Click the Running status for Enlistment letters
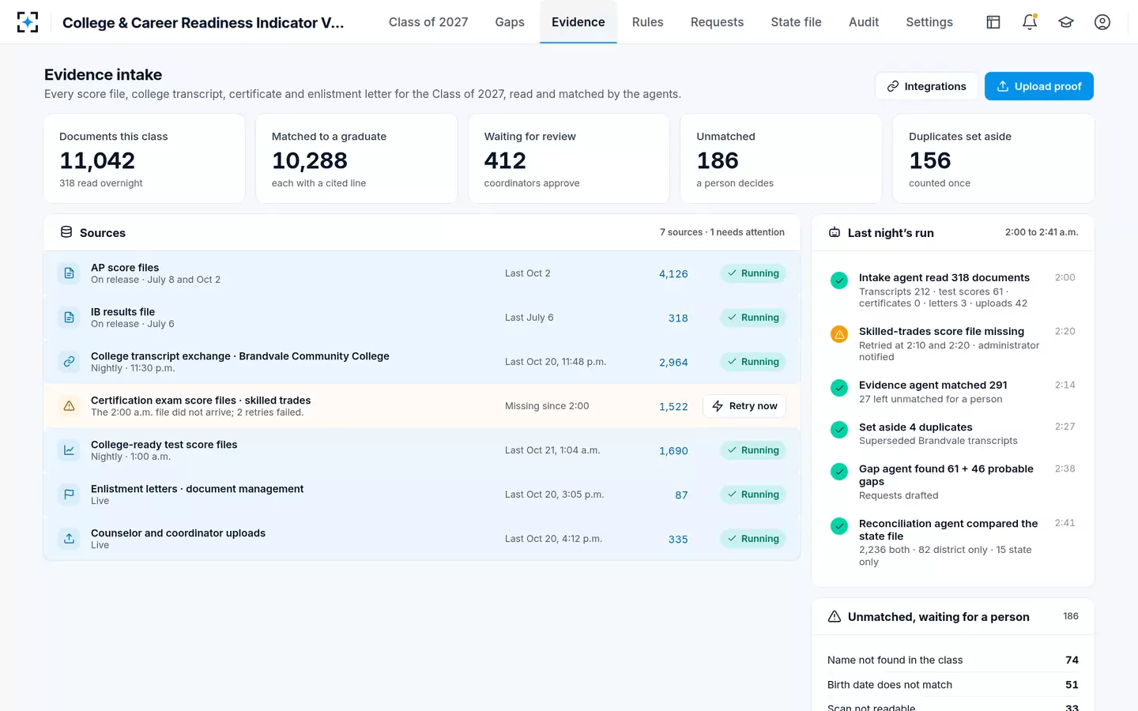Viewport: 1138px width, 711px height. [752, 495]
